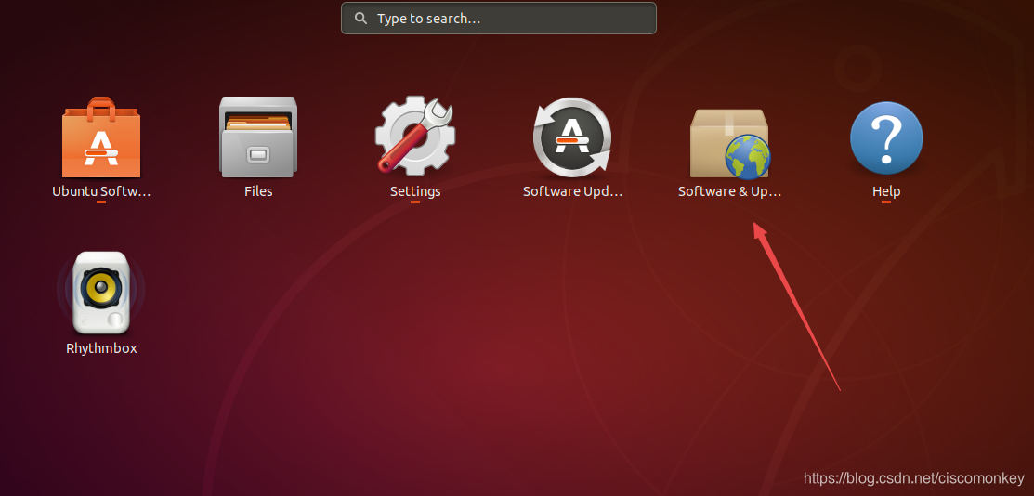Screen dimensions: 1034x496
Task: Click the 'Files' label text
Action: tap(258, 191)
